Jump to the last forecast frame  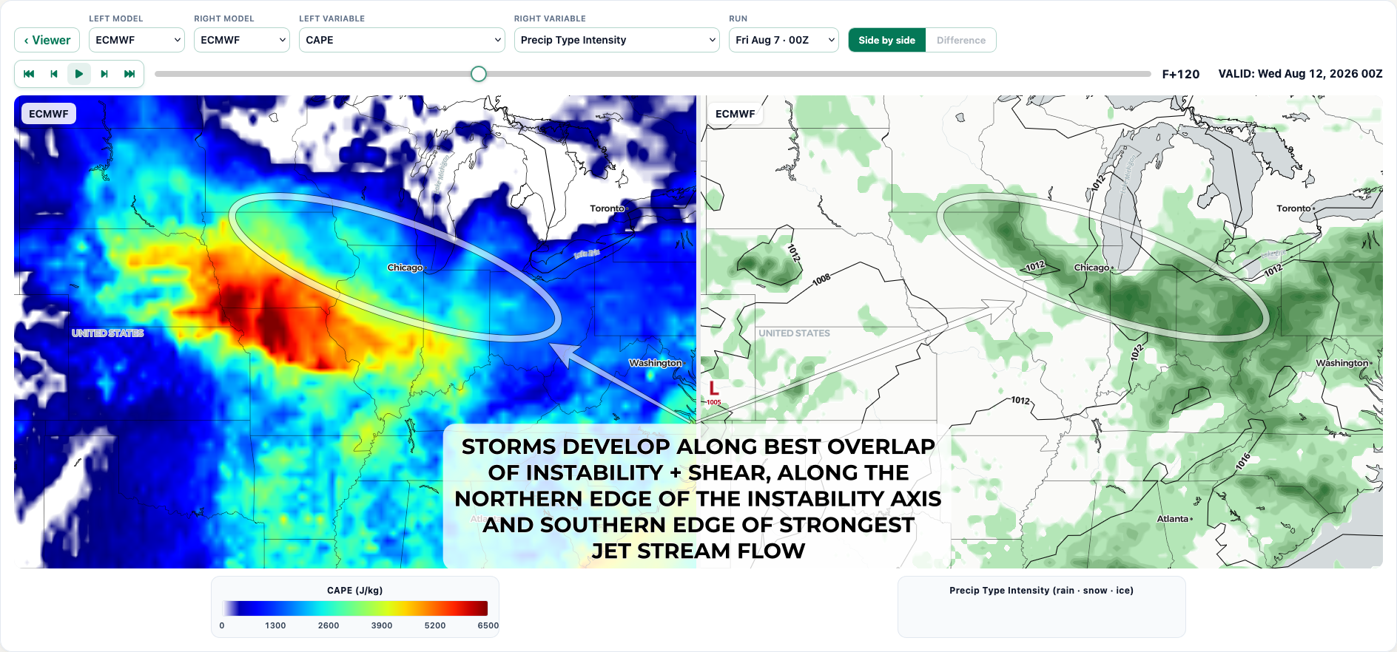pos(129,74)
